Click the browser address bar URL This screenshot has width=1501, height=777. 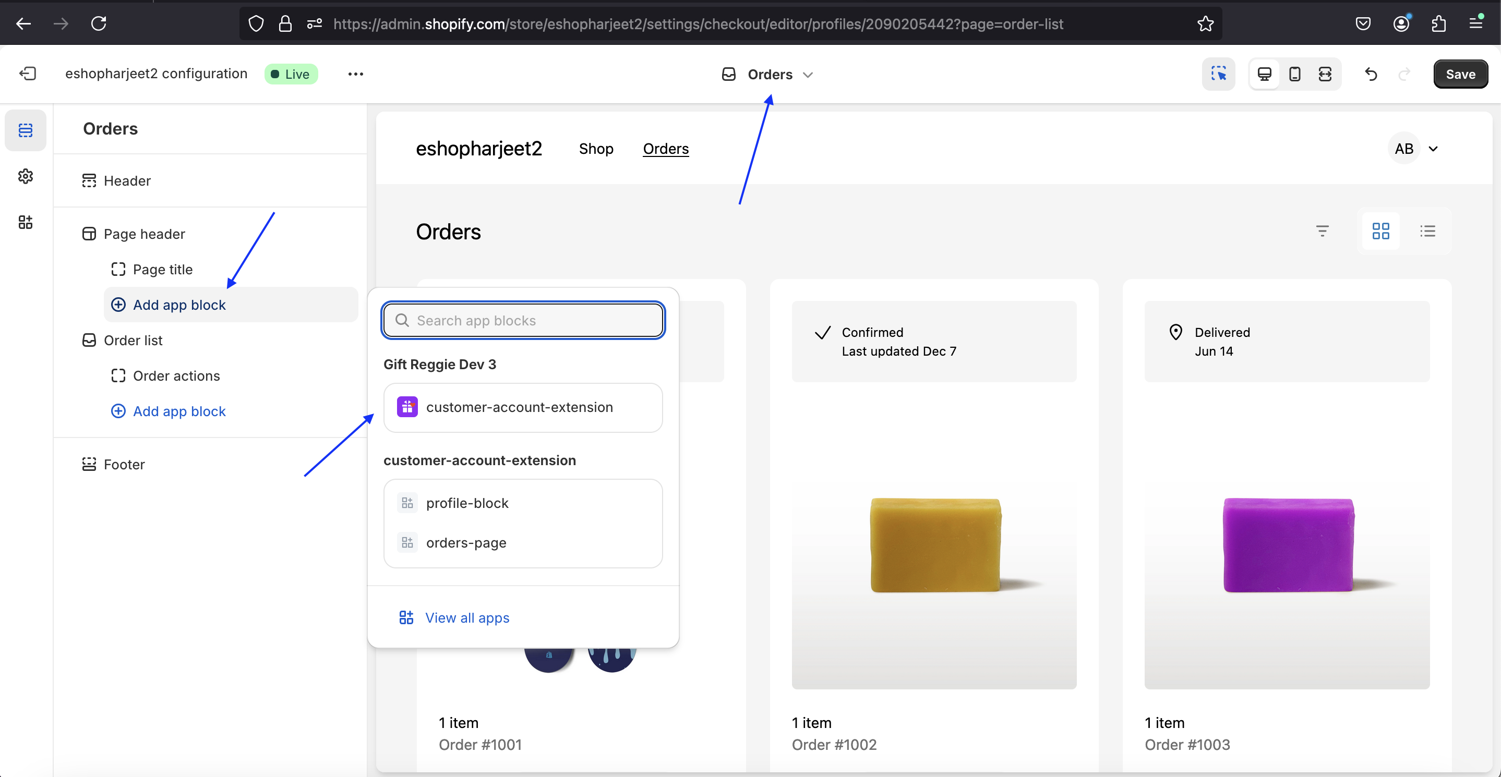coord(698,24)
